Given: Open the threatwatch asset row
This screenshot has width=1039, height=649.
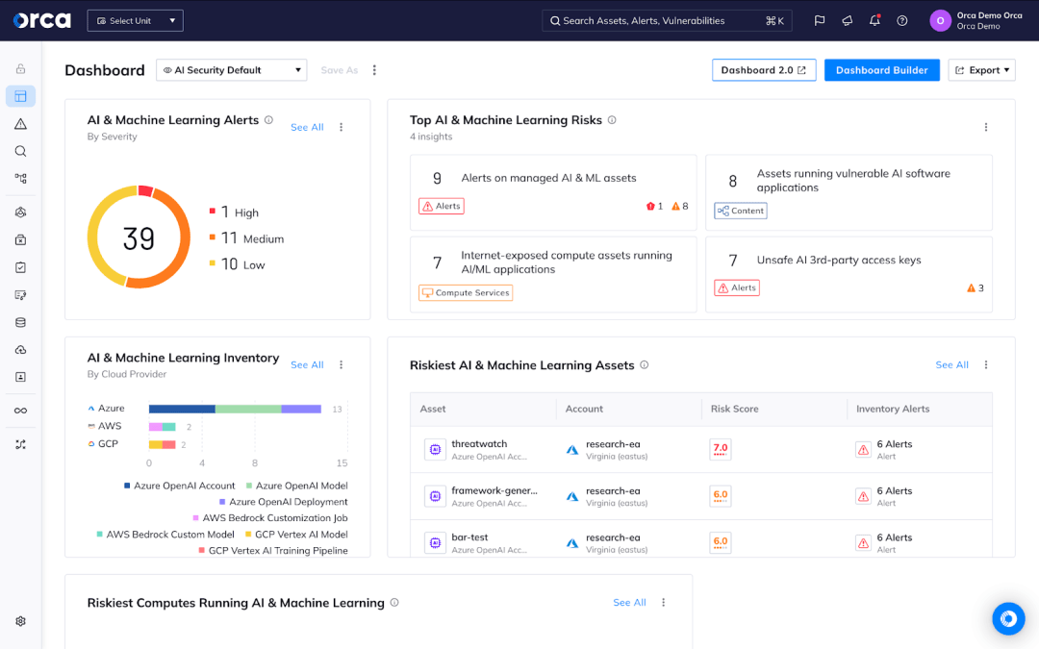Looking at the screenshot, I should point(701,450).
